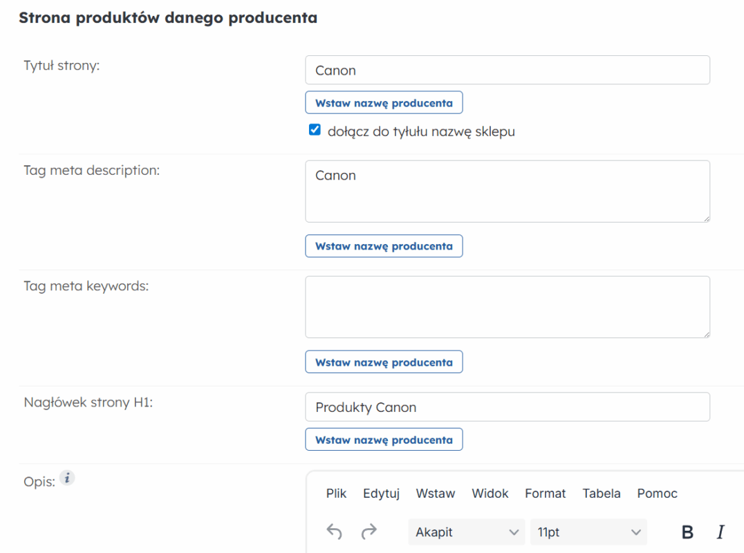Click the info icon next to Opis
The height and width of the screenshot is (553, 744).
pos(66,478)
